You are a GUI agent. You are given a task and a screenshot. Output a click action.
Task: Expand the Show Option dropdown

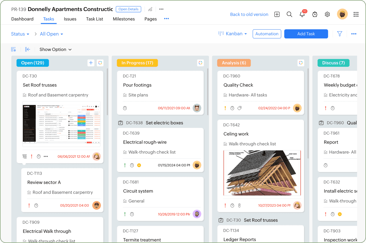point(56,49)
